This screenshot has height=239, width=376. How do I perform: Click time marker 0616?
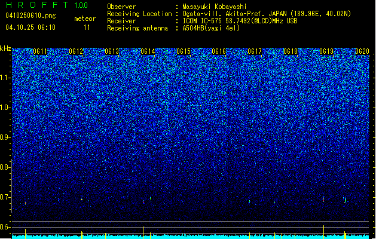point(219,51)
